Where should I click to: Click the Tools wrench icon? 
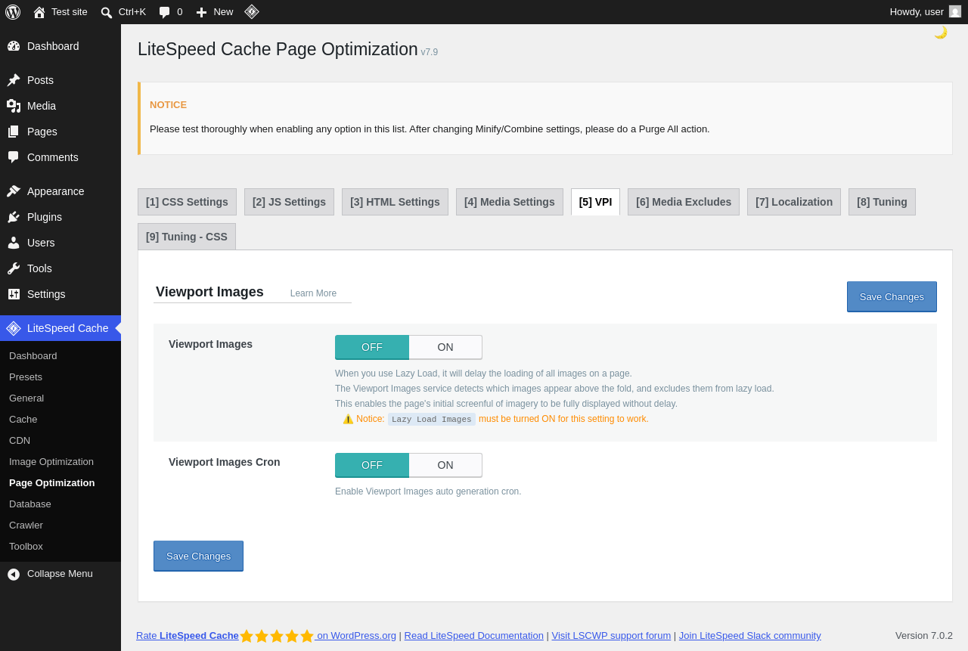[x=14, y=268]
